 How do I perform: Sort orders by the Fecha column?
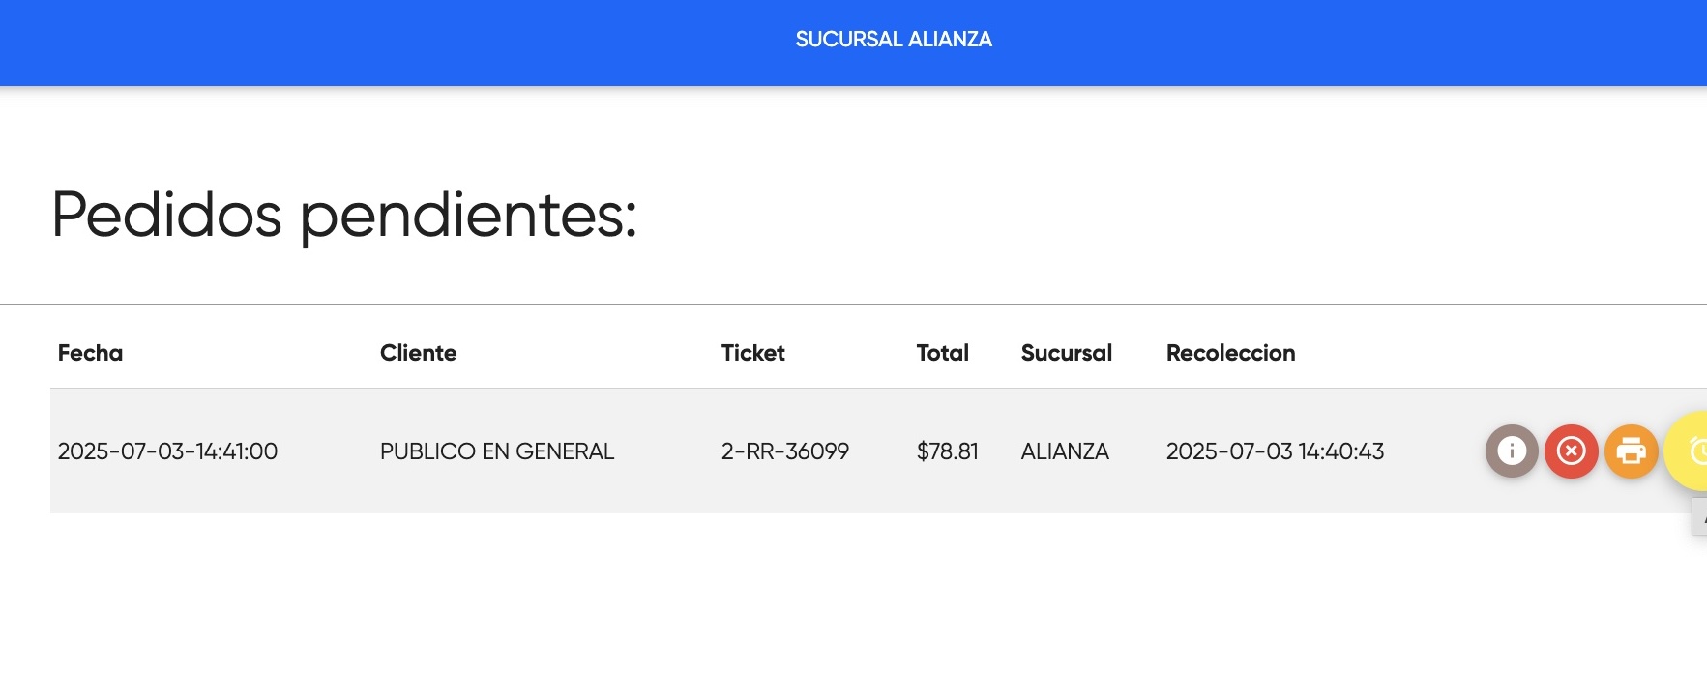[x=90, y=353]
